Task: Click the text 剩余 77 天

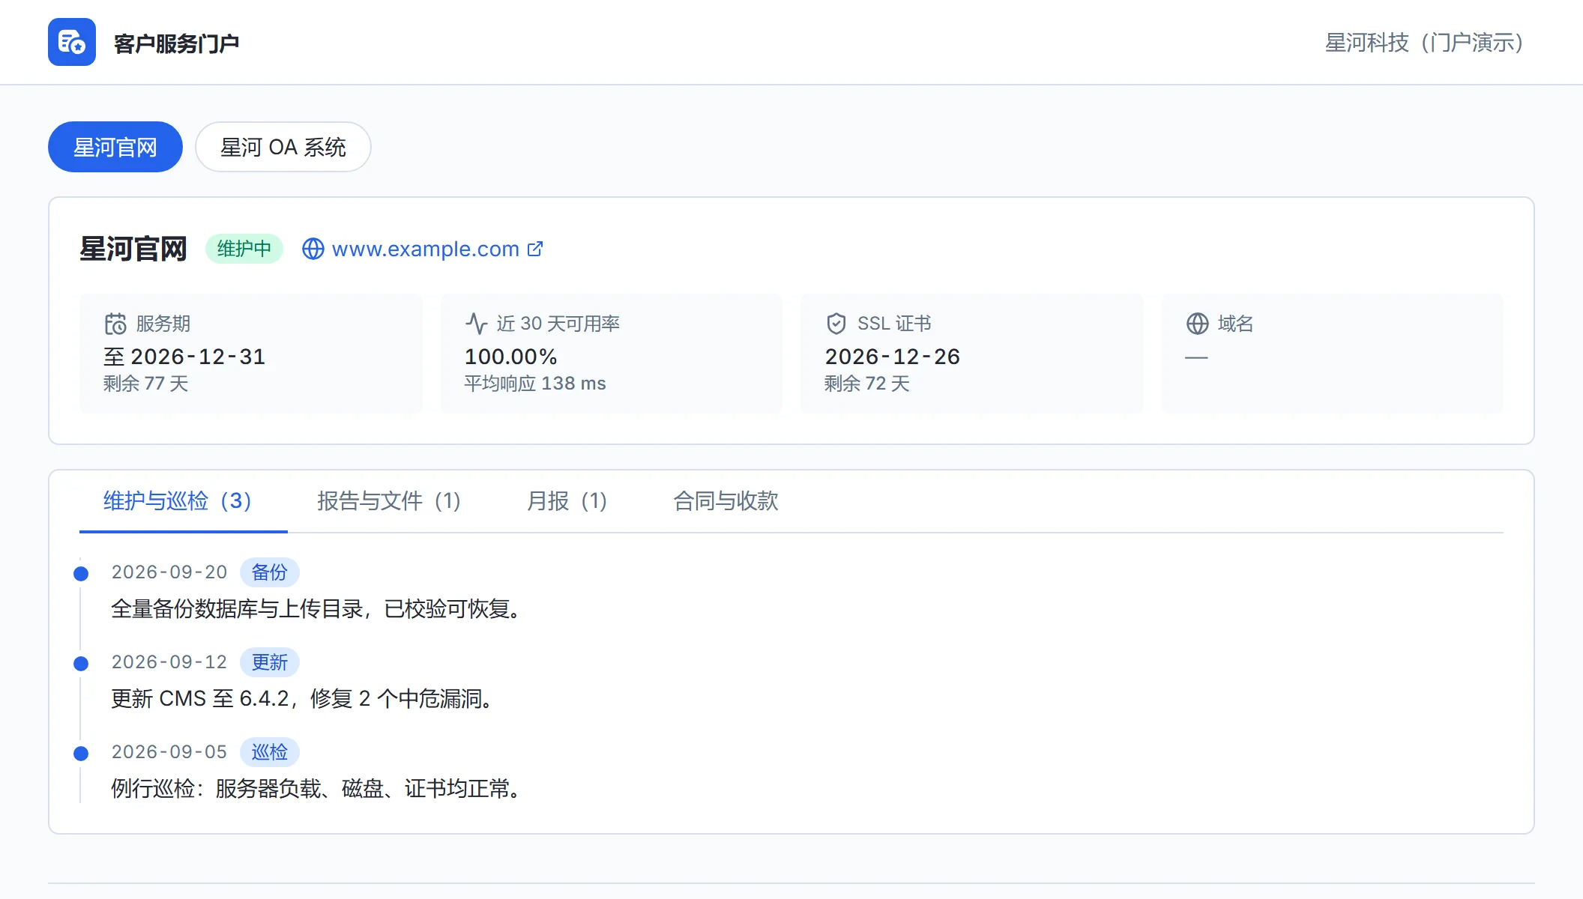Action: (146, 384)
